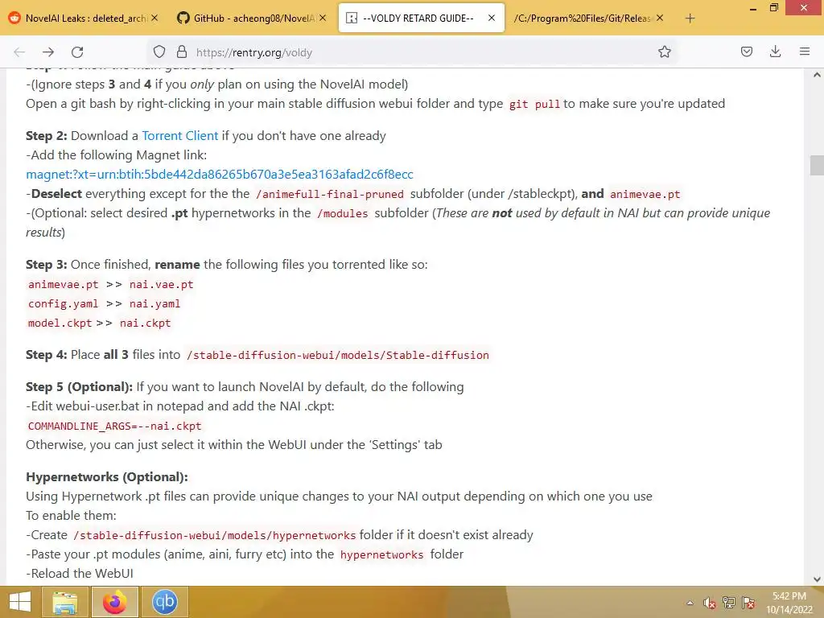The height and width of the screenshot is (618, 824).
Task: Click the 'nai.yaml' filename
Action: (x=154, y=303)
